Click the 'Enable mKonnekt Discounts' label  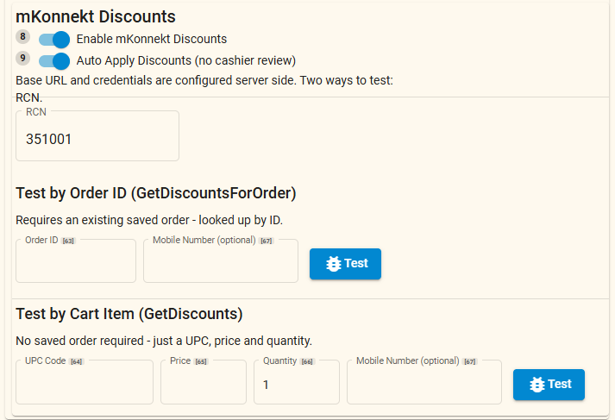click(x=152, y=39)
